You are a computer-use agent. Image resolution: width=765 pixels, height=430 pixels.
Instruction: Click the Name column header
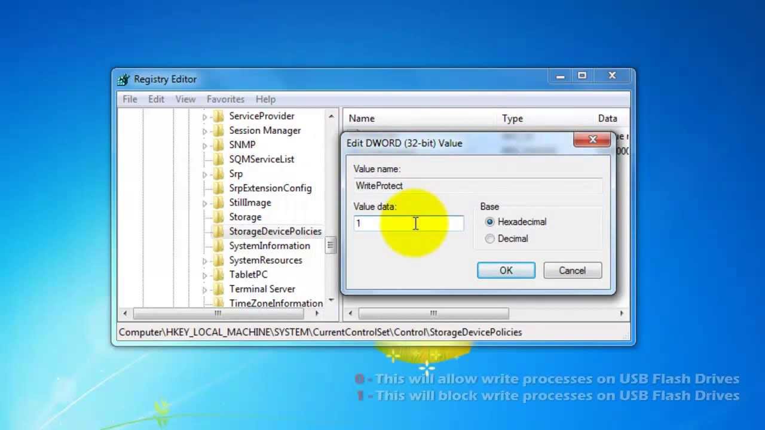[x=421, y=118]
